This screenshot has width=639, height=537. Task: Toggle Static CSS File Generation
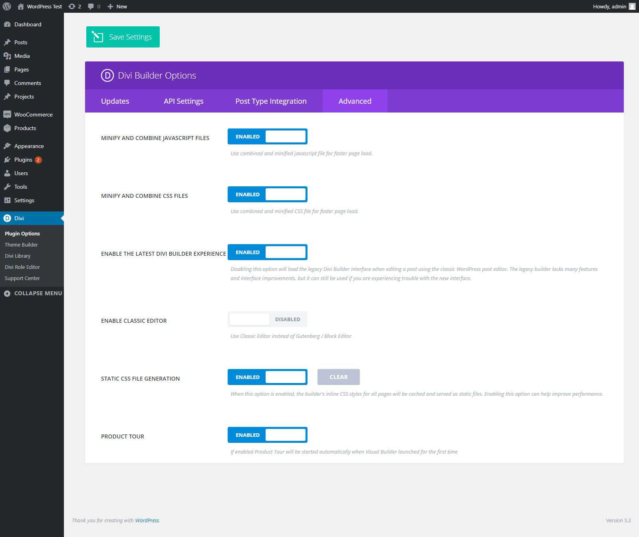pyautogui.click(x=268, y=377)
